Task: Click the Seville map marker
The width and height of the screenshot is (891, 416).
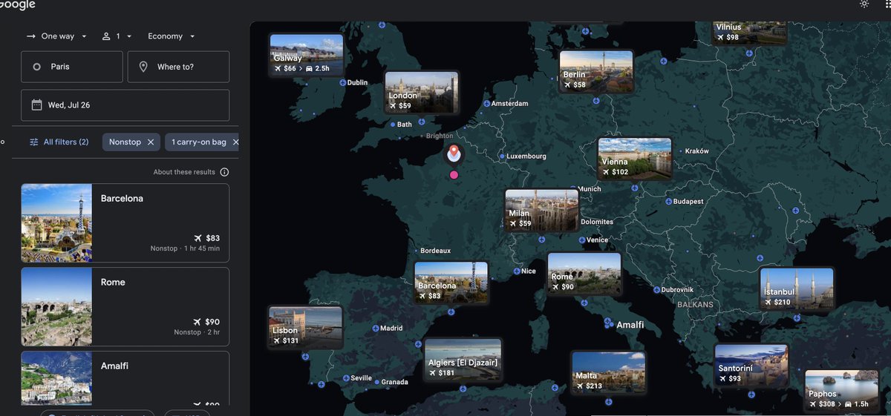Action: 346,378
